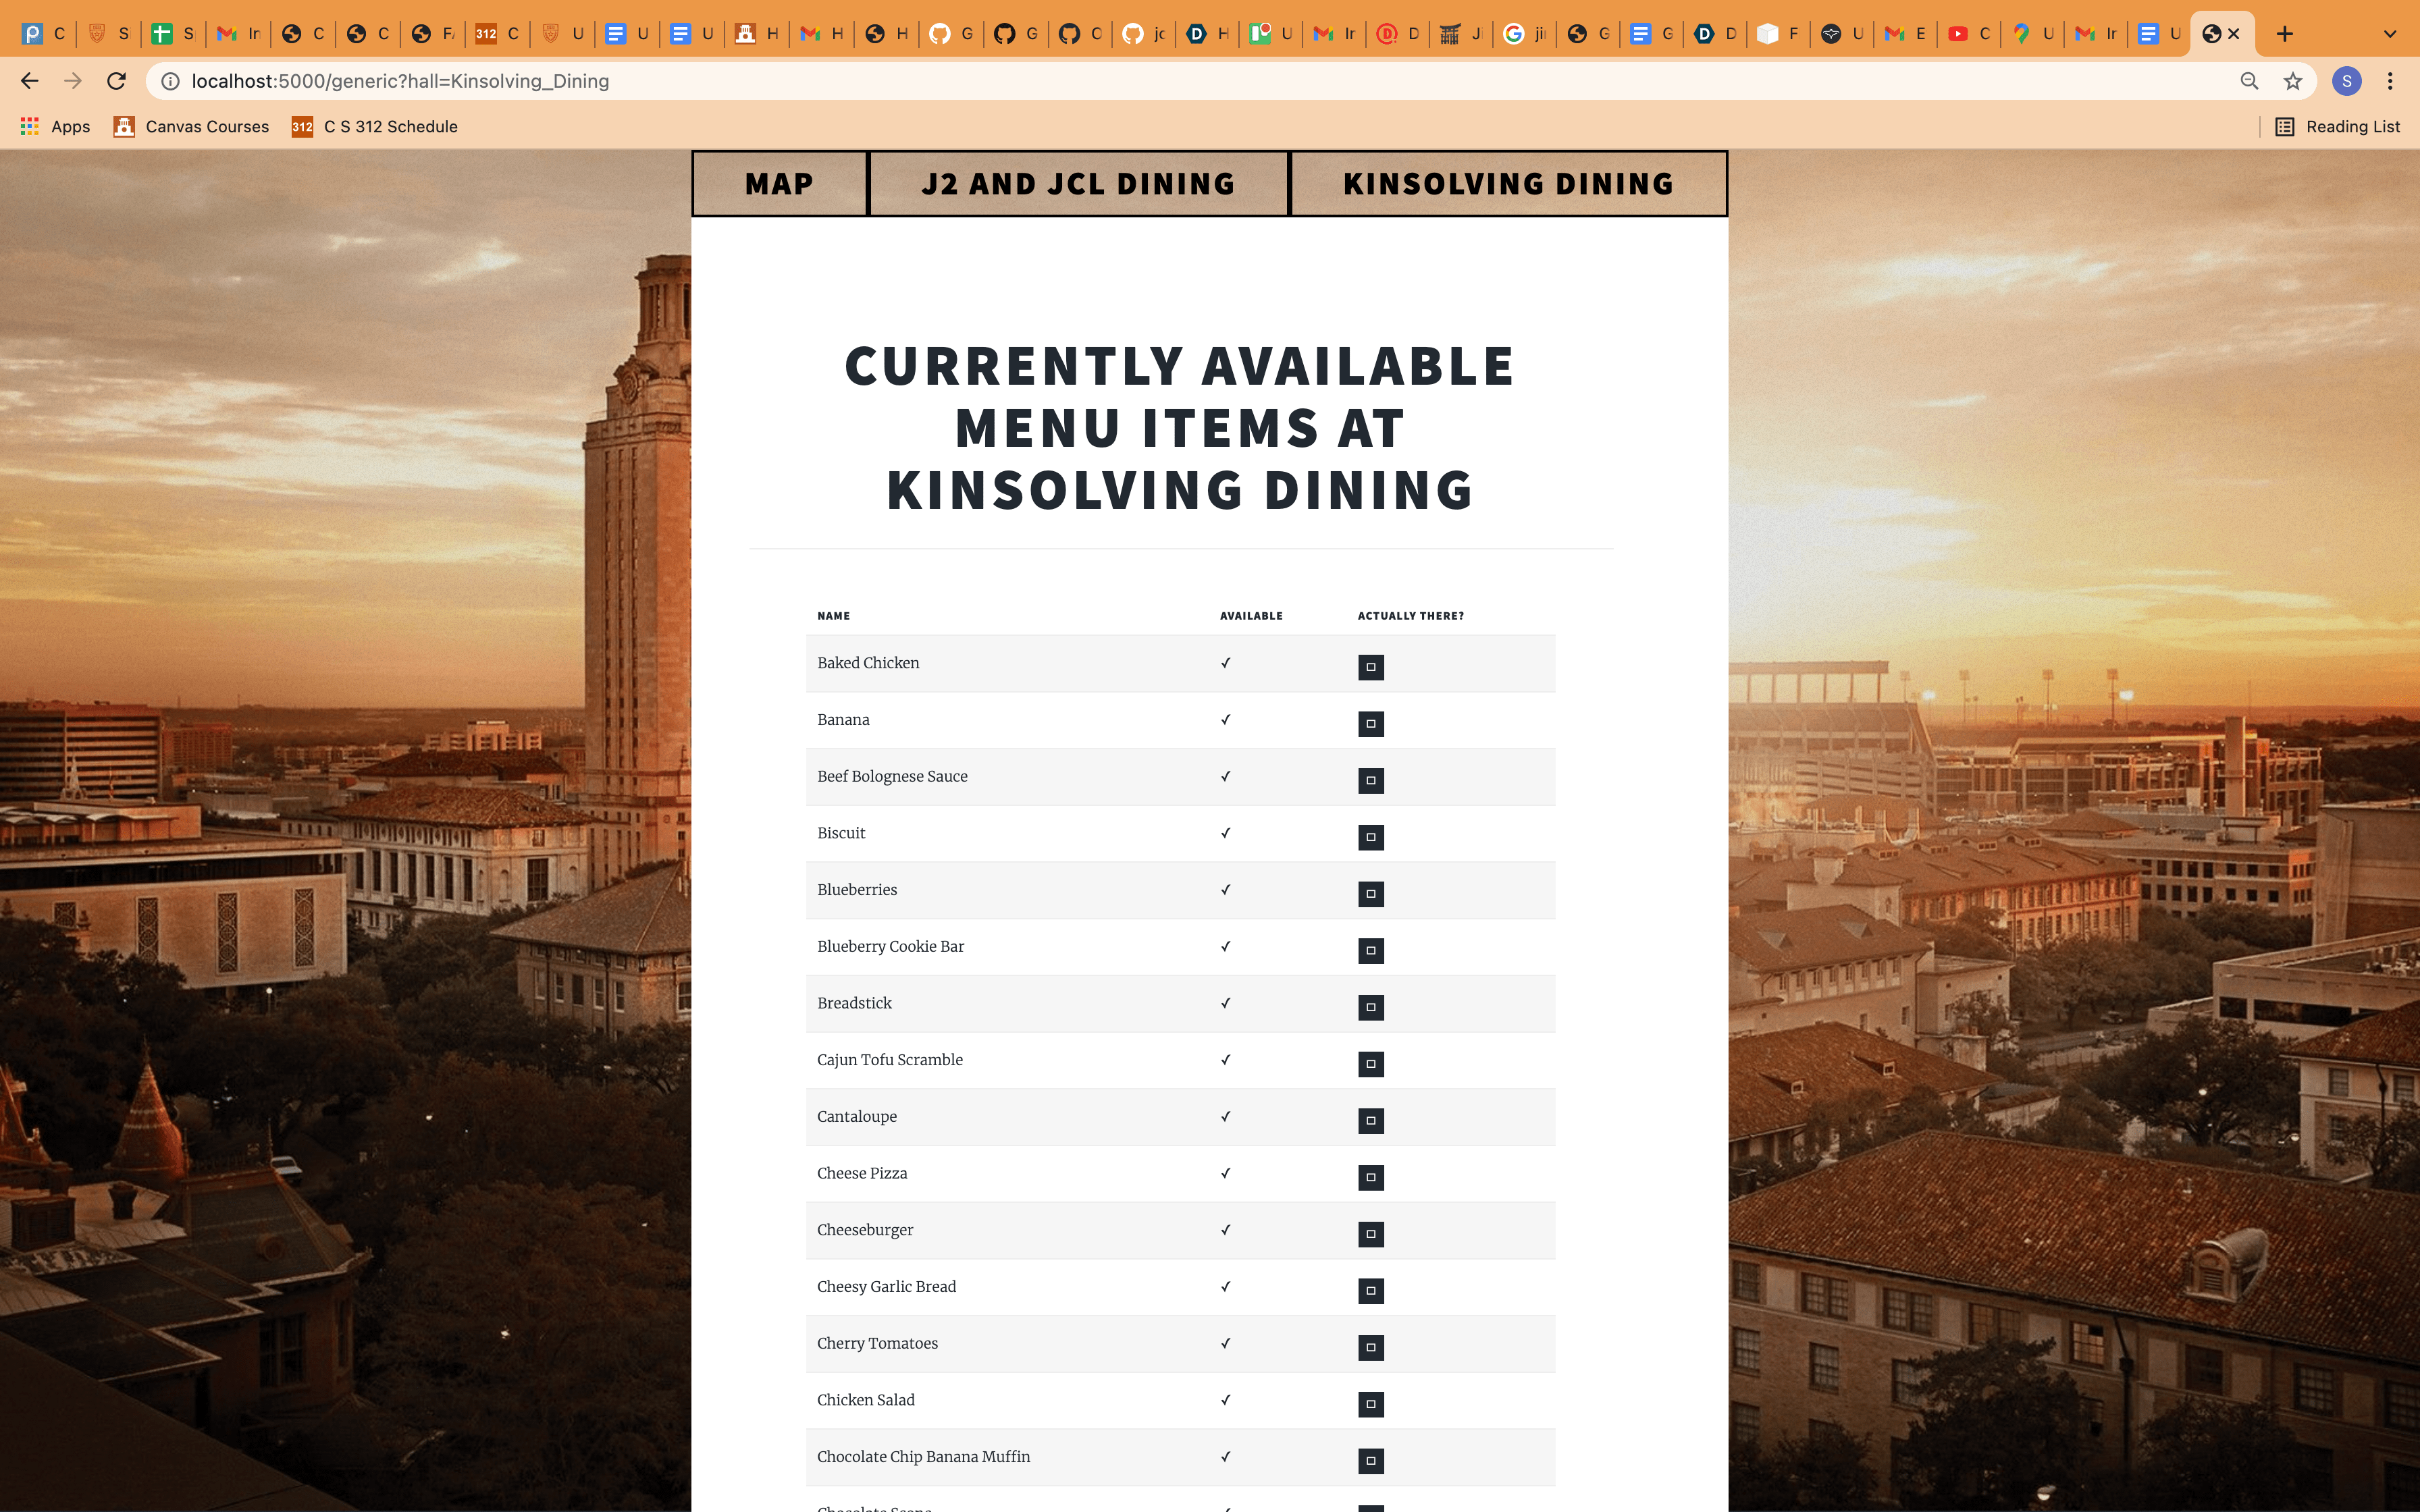Open the Apps grid shortcut

[x=55, y=126]
